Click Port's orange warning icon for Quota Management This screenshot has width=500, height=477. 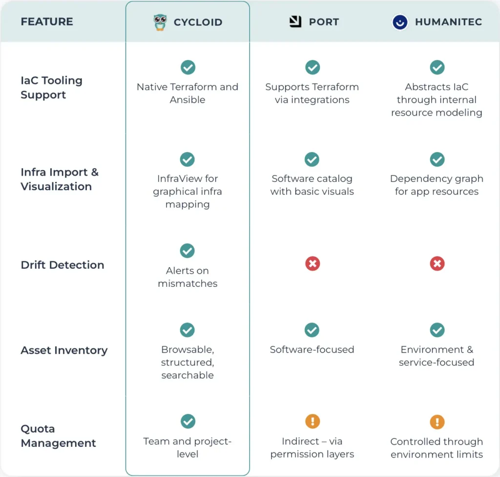pos(312,421)
